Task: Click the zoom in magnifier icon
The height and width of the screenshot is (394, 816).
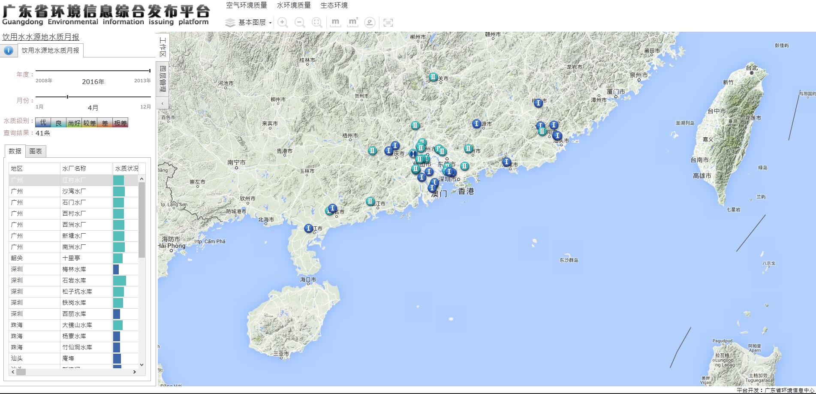Action: coord(283,23)
